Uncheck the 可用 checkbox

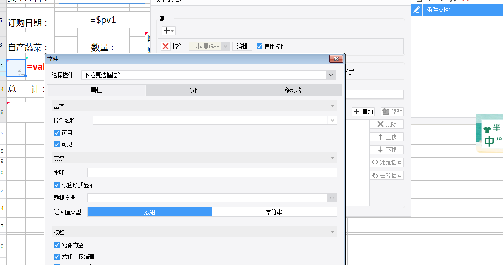pyautogui.click(x=57, y=133)
